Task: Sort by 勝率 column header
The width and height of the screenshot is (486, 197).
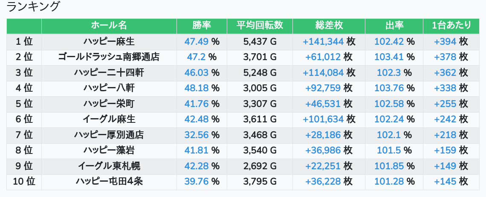Action: click(202, 26)
